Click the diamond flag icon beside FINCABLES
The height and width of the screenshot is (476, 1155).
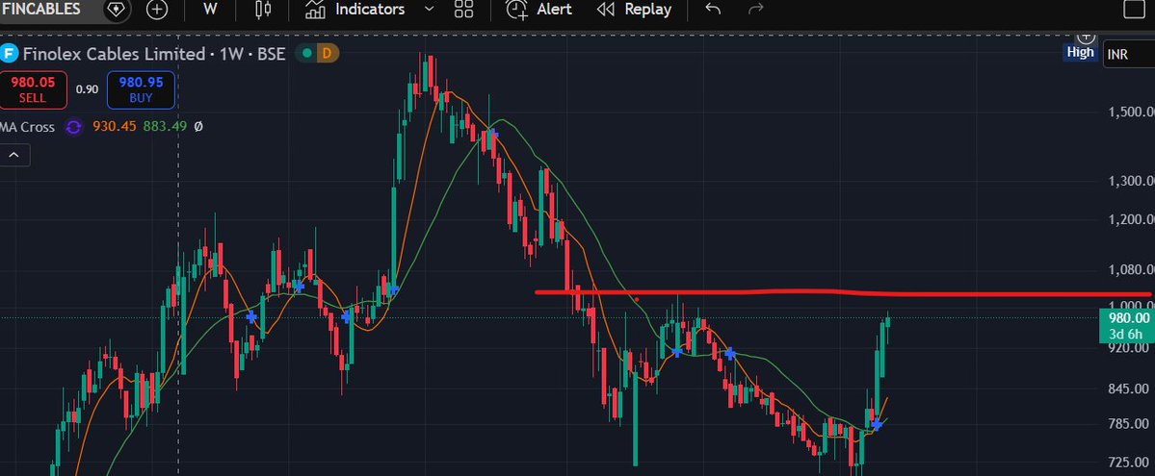pos(116,10)
